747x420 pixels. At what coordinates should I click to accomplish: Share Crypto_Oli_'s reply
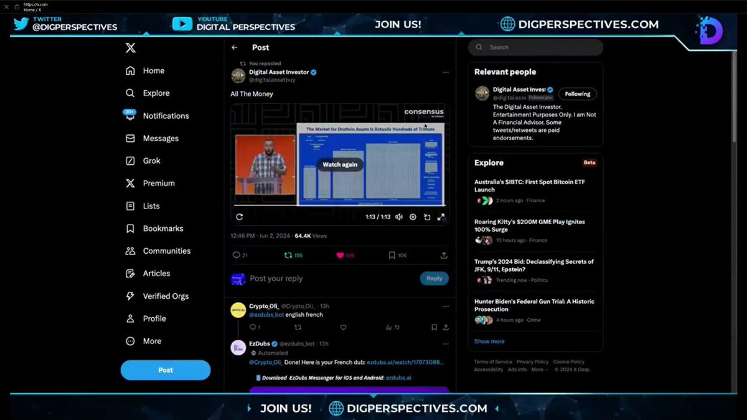click(446, 327)
